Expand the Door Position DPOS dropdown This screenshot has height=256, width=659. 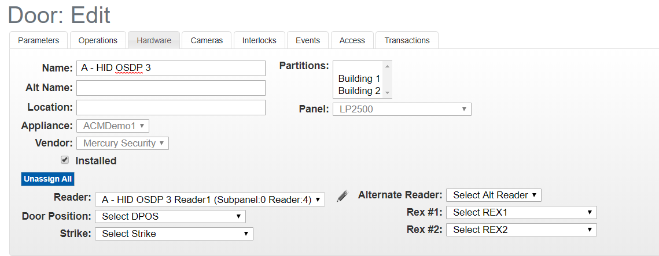(170, 217)
